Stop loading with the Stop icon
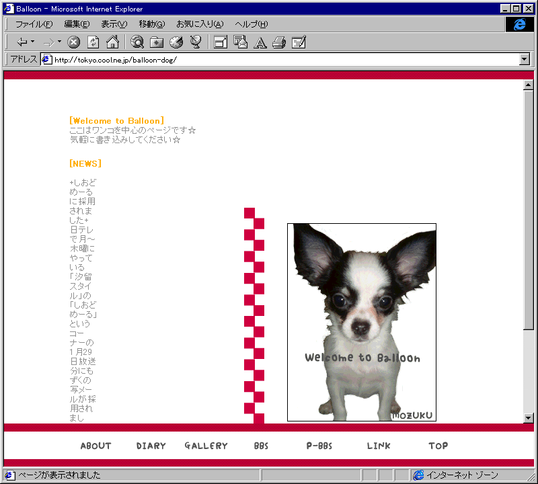Screen dimensions: 538x484 [73, 42]
